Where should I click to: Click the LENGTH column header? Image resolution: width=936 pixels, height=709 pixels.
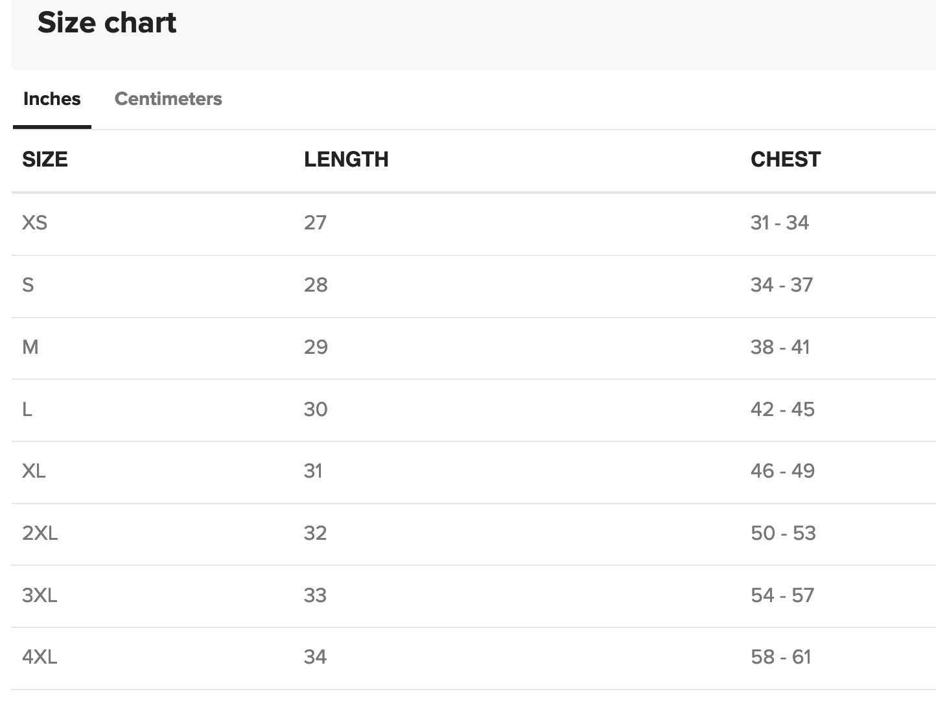346,159
